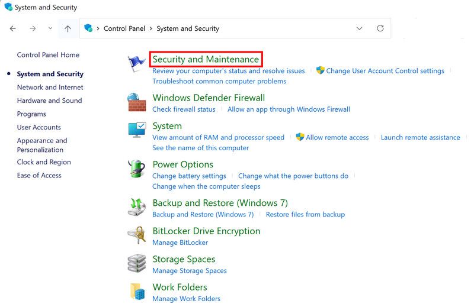Click Allow an app through Windows Firewall

click(x=289, y=109)
